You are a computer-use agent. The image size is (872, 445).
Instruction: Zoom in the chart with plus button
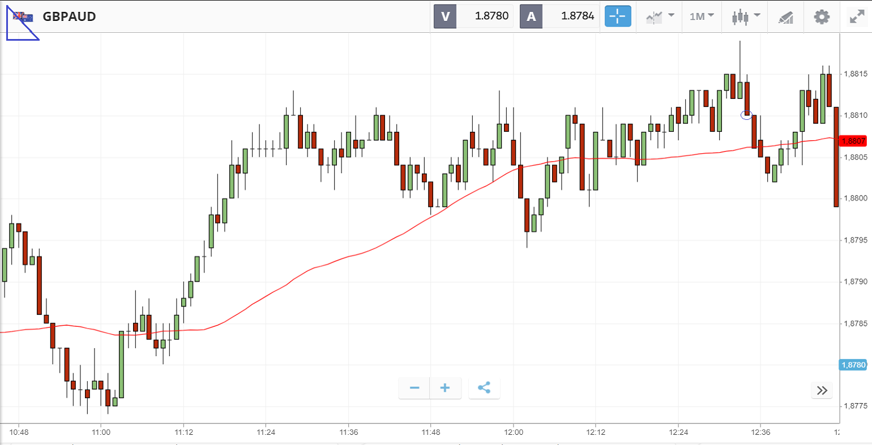click(x=445, y=388)
